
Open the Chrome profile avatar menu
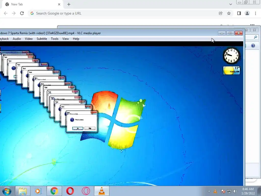pyautogui.click(x=247, y=13)
